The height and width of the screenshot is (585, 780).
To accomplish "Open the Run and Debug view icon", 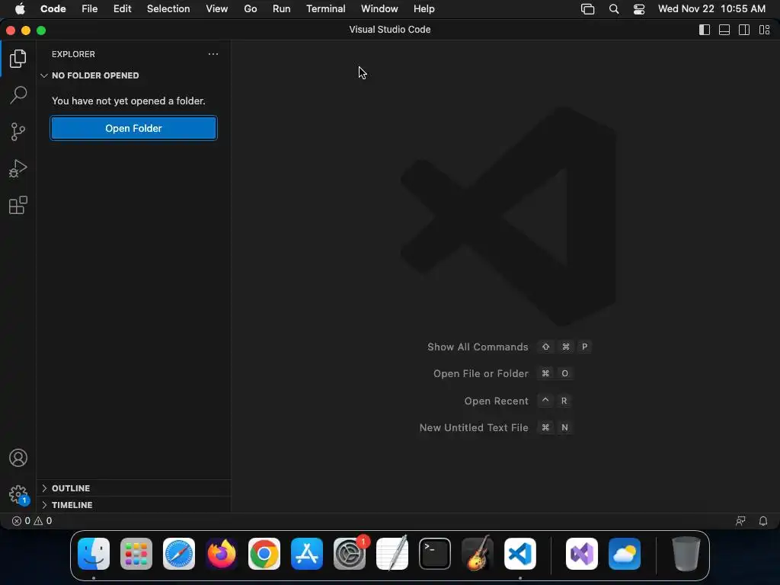I will (x=18, y=168).
